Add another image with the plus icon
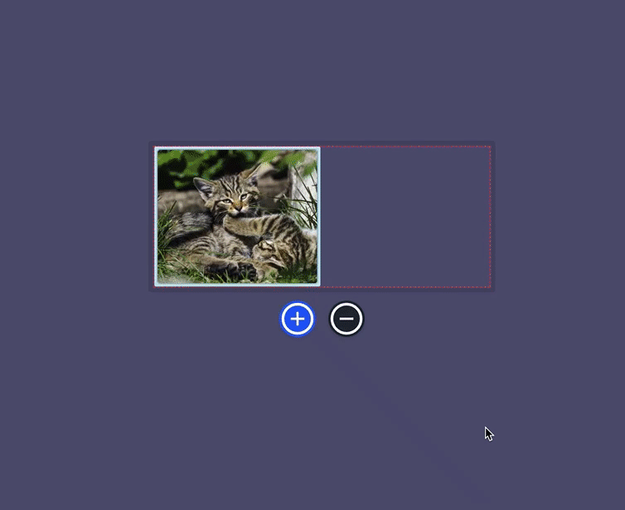Image resolution: width=625 pixels, height=510 pixels. [298, 319]
